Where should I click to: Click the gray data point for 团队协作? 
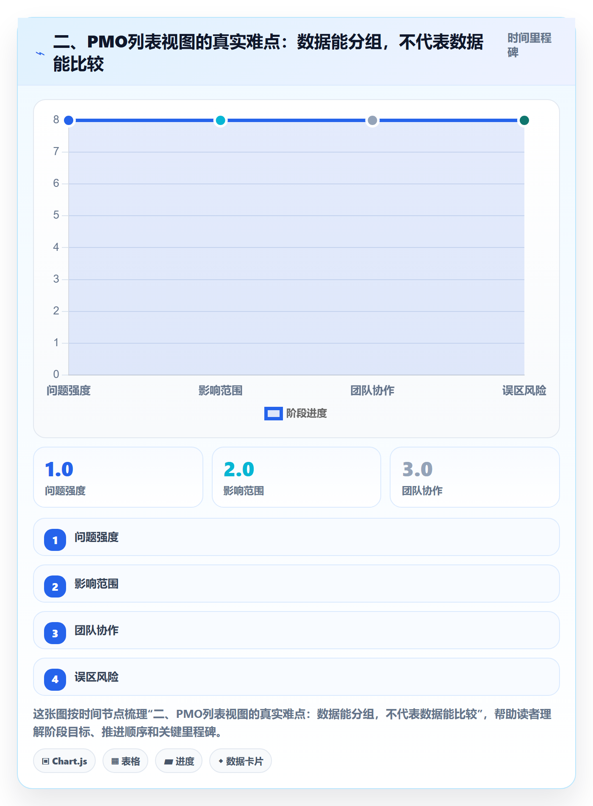(x=372, y=120)
